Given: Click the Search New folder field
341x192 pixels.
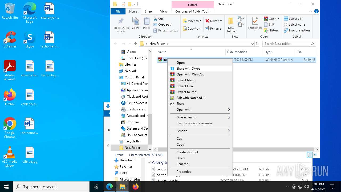Looking at the screenshot, I should point(289,44).
